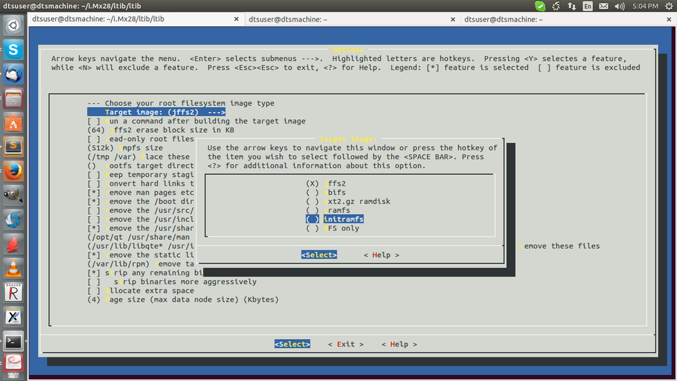The width and height of the screenshot is (677, 381).
Task: Open the red R notepad dock icon
Action: pyautogui.click(x=14, y=293)
